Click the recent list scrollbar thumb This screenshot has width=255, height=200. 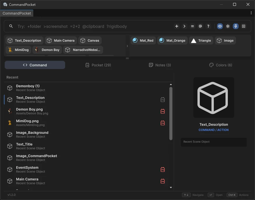171,114
